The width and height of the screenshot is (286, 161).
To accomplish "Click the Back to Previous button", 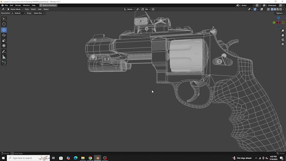I will pos(48,5).
